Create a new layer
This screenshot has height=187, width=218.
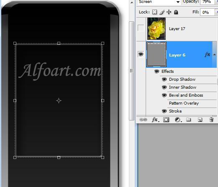[x=200, y=120]
